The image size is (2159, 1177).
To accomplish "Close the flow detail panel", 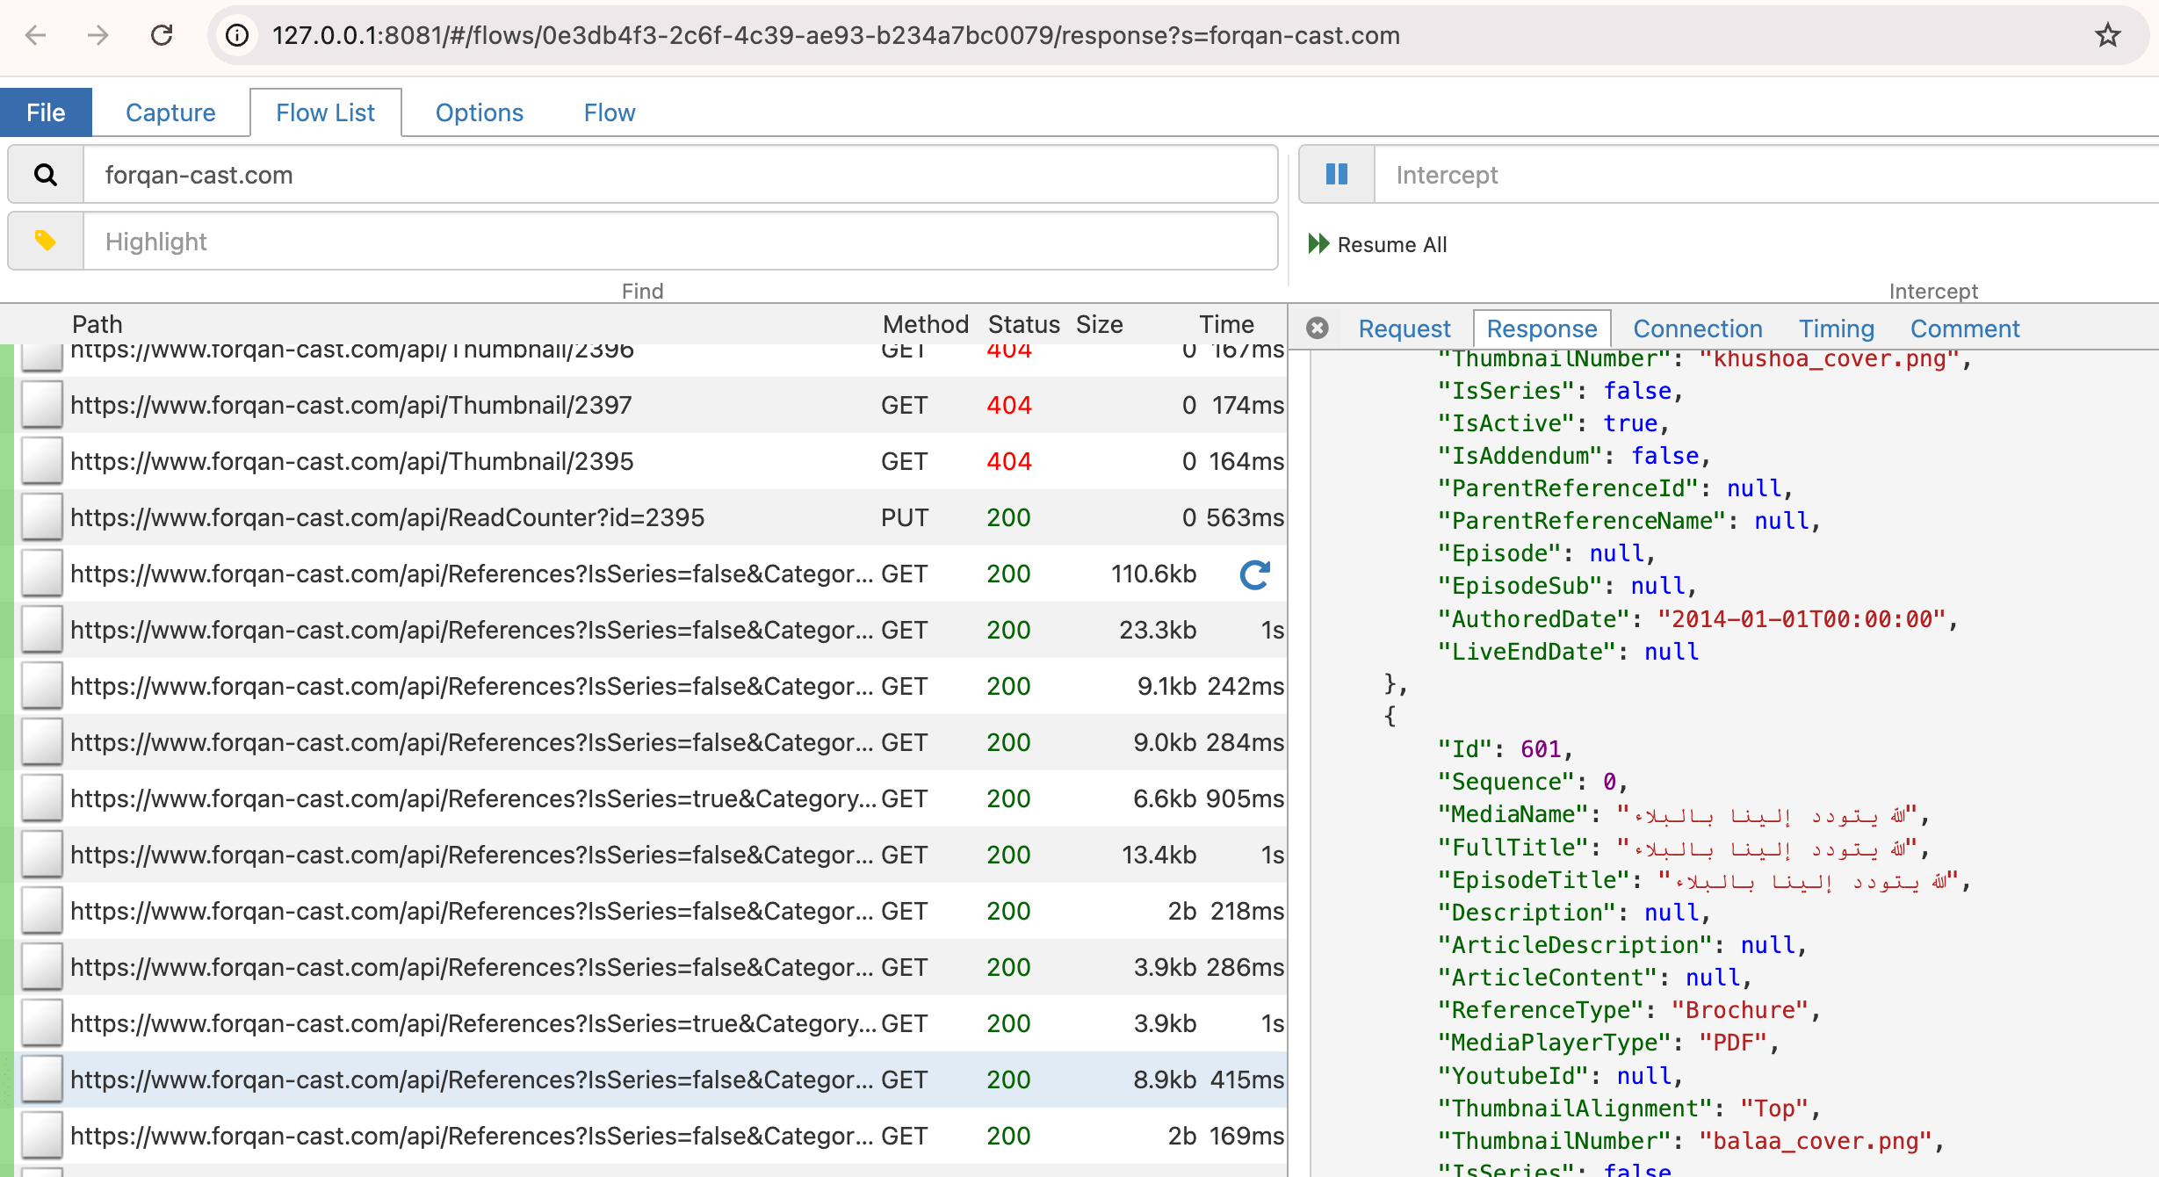I will coord(1318,328).
